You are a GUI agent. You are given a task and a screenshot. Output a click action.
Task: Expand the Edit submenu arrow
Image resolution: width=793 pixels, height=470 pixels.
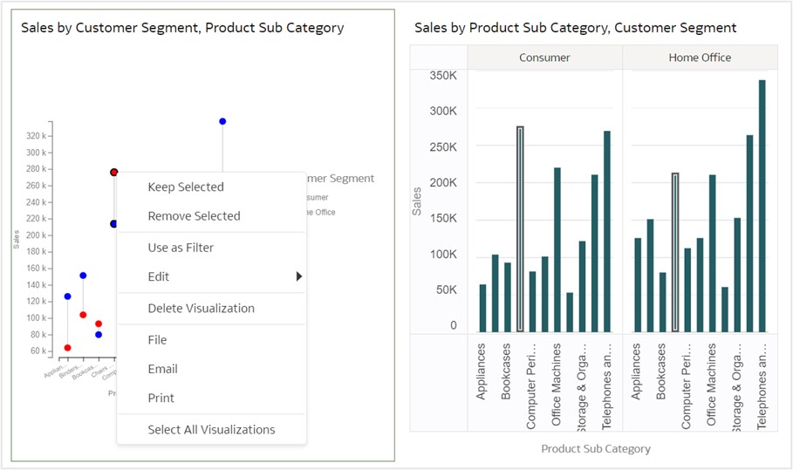click(298, 276)
